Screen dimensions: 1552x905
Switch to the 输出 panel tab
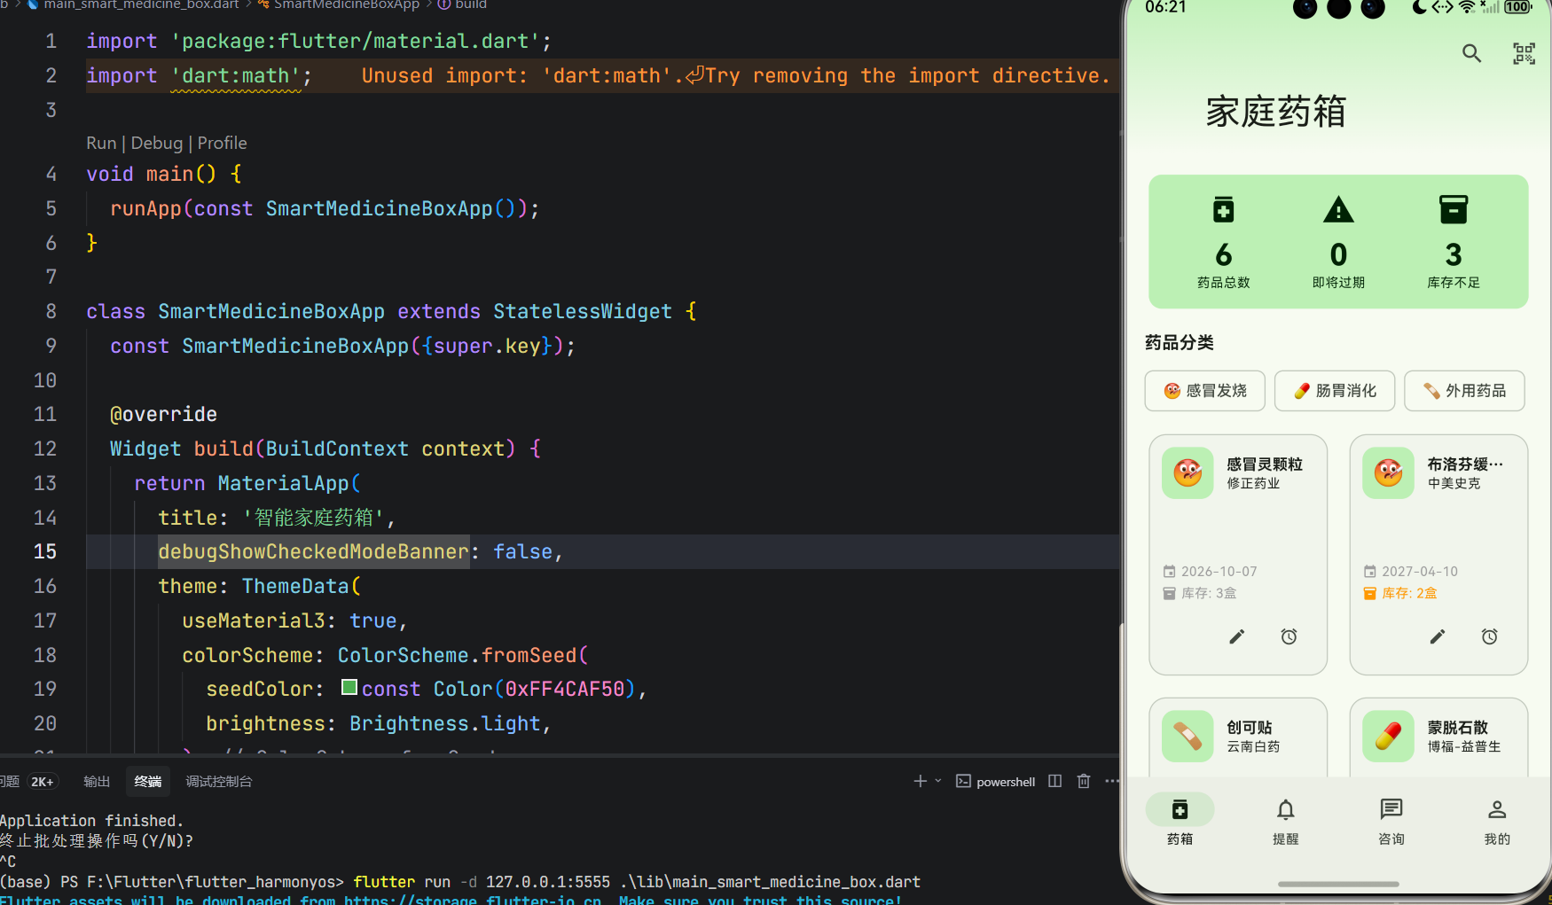click(97, 781)
